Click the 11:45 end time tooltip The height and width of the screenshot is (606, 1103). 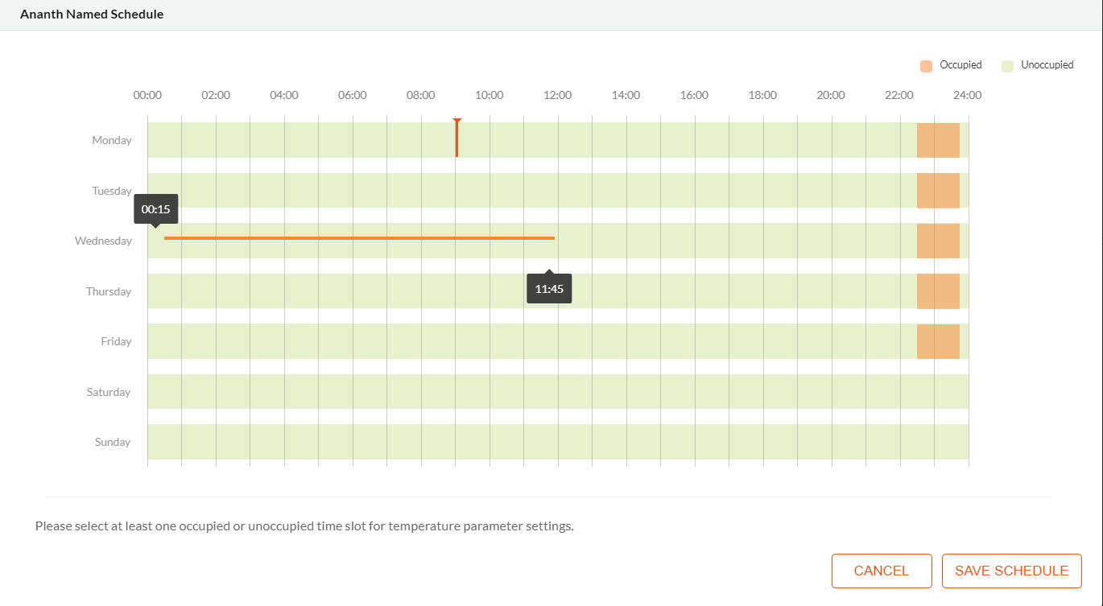coord(548,287)
